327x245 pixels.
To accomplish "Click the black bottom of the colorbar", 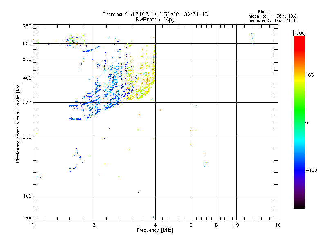I will (x=299, y=205).
